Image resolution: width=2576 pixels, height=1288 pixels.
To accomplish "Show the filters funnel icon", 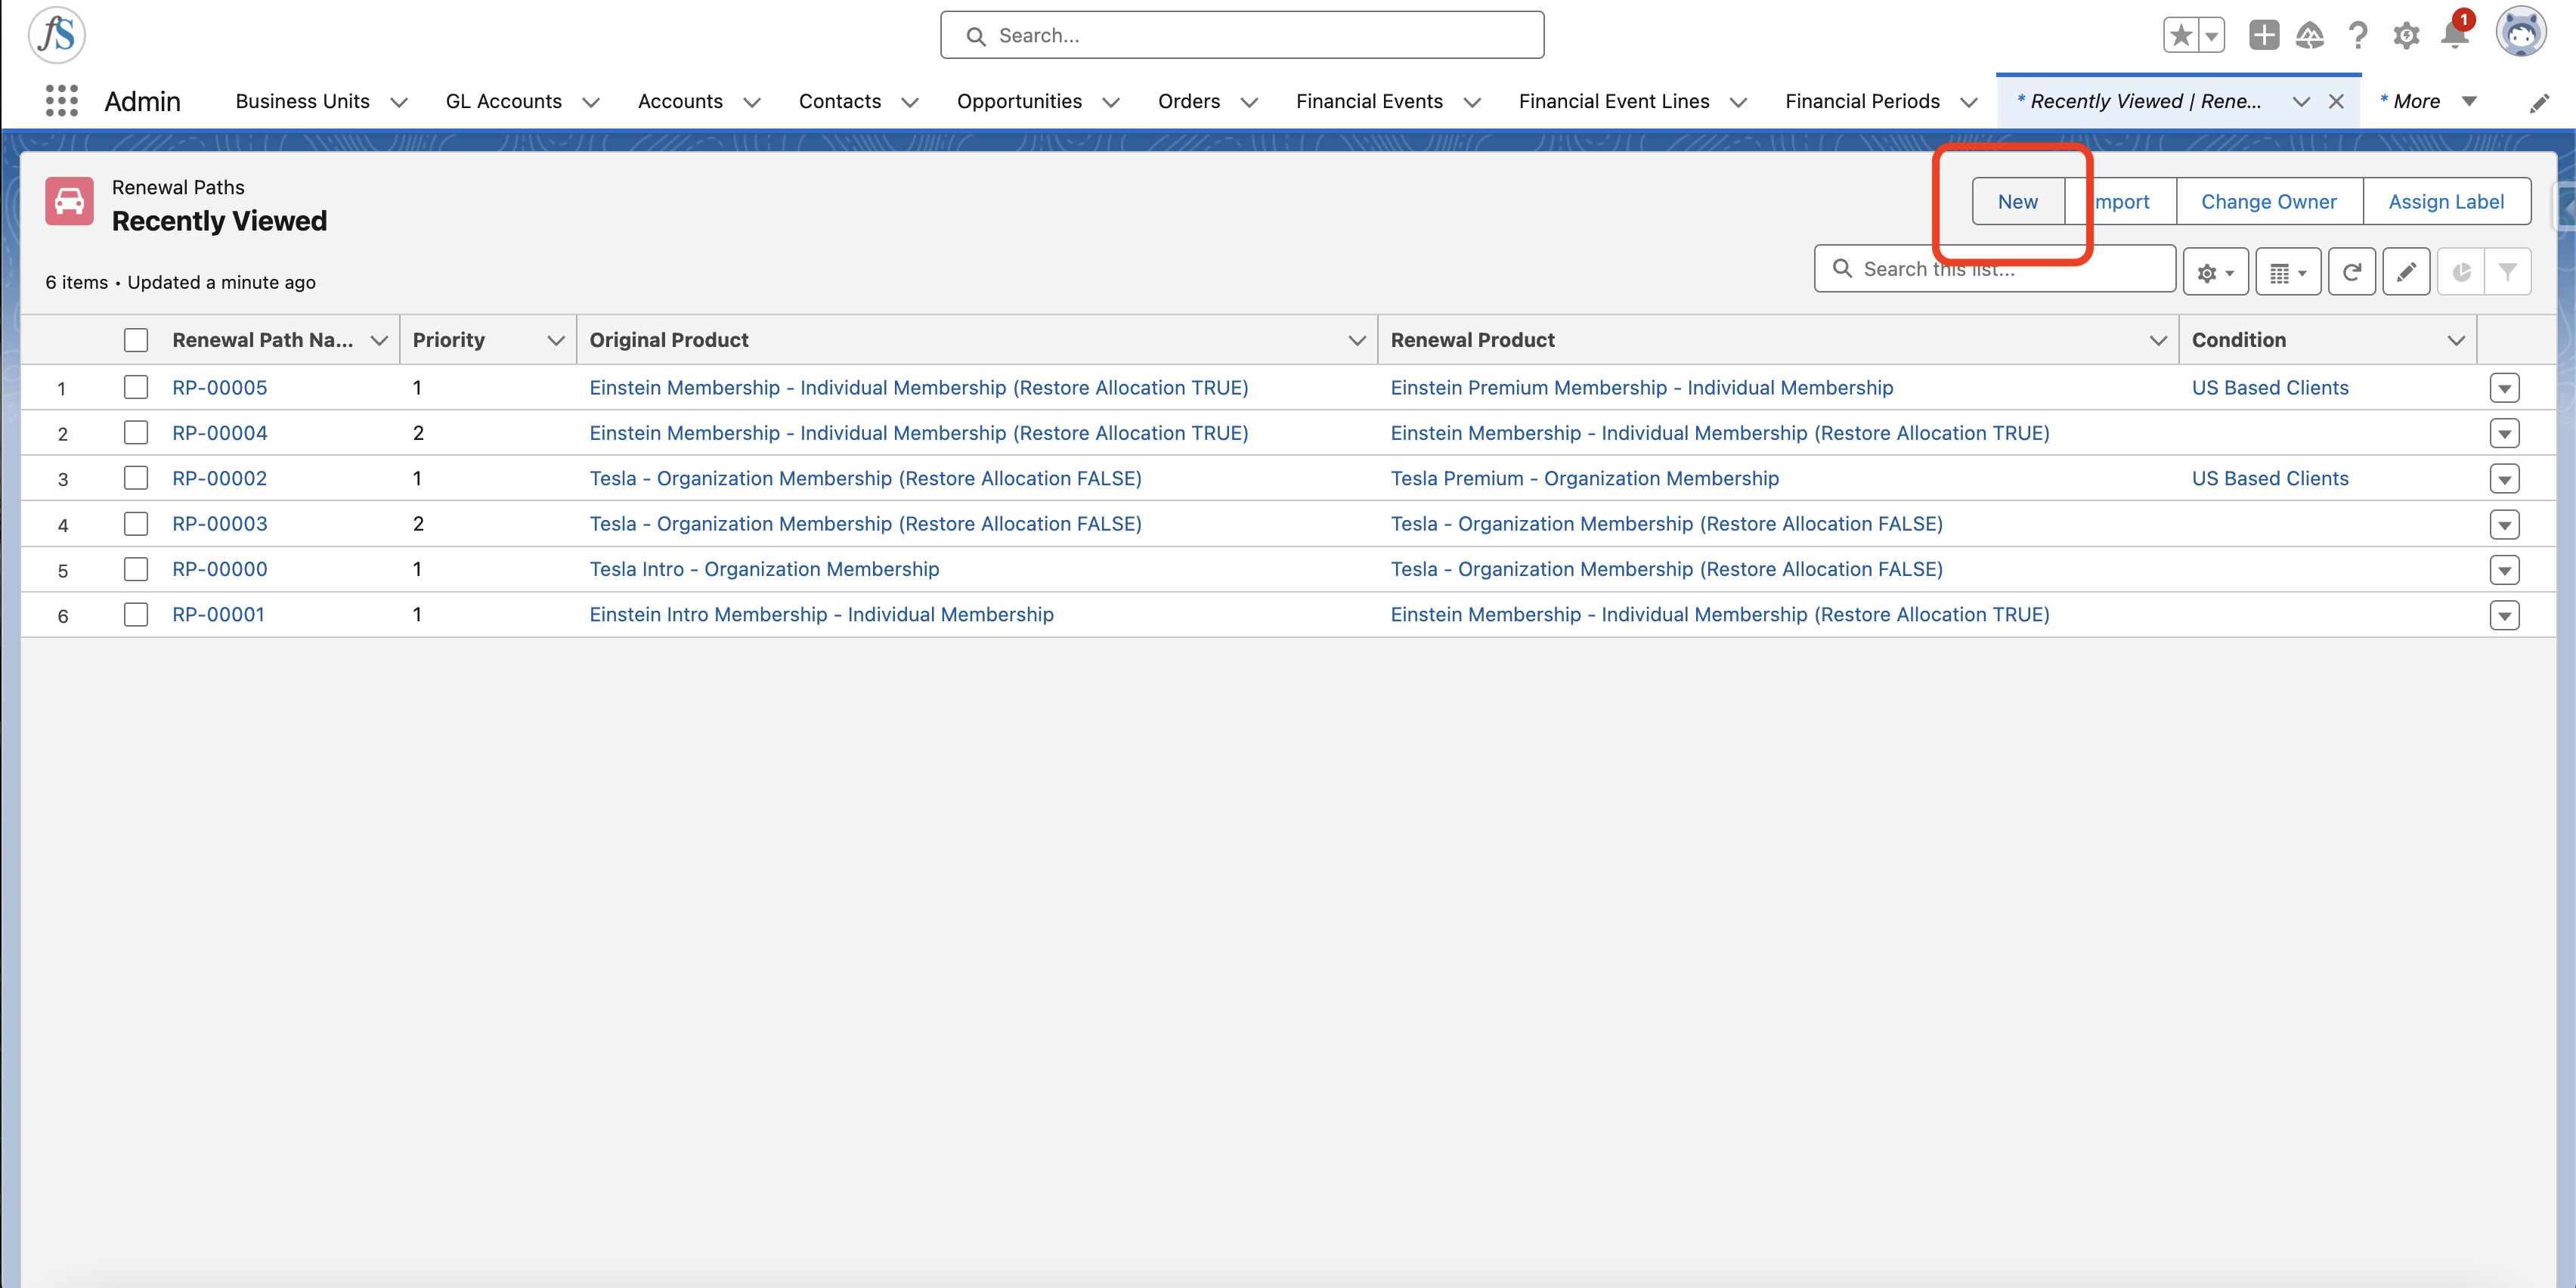I will [2508, 272].
